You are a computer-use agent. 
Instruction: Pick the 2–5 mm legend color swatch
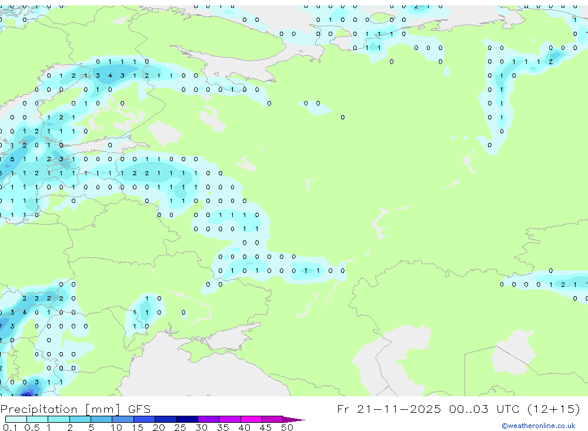pyautogui.click(x=80, y=419)
